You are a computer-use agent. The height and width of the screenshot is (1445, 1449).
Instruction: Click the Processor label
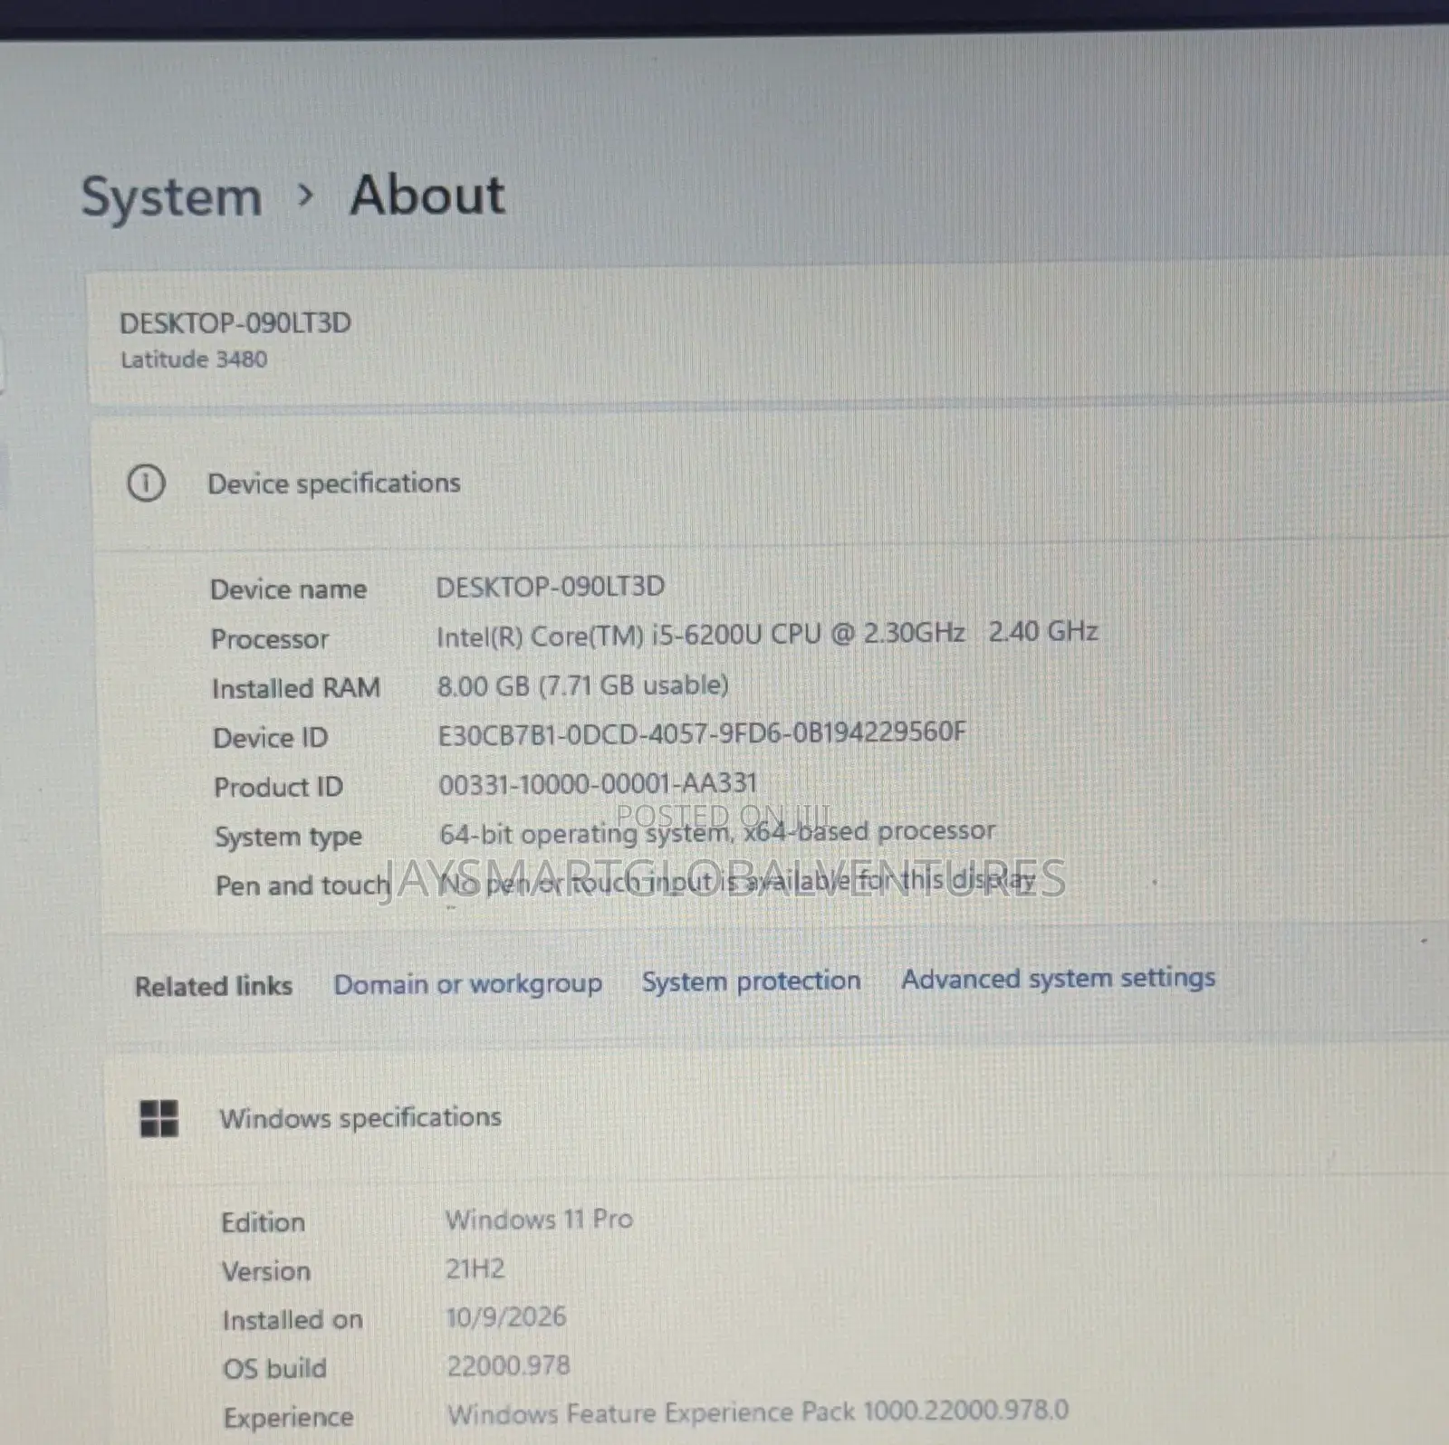pyautogui.click(x=270, y=639)
